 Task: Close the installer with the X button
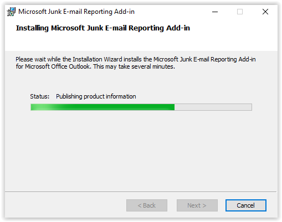[265, 12]
